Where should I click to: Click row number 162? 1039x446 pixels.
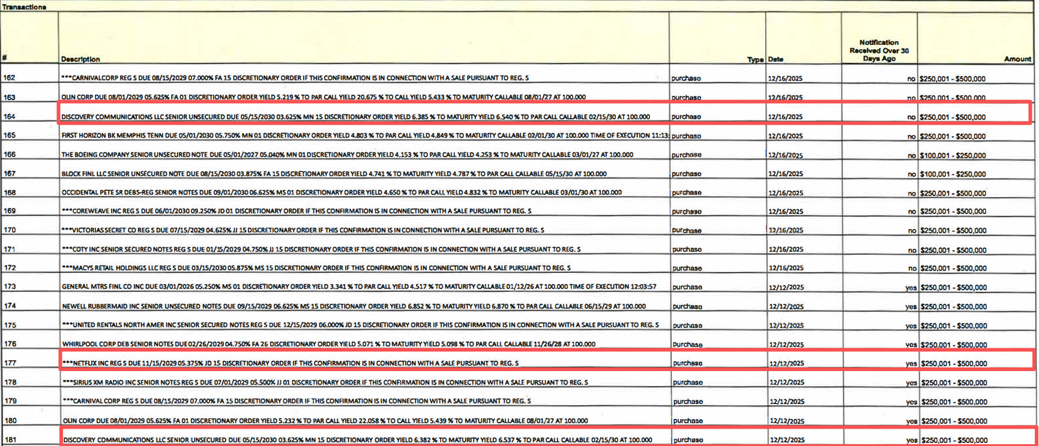[9, 78]
